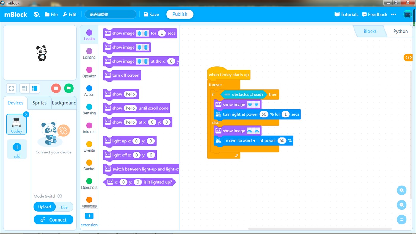Switch to Live mode
This screenshot has width=416, height=234.
(x=64, y=207)
